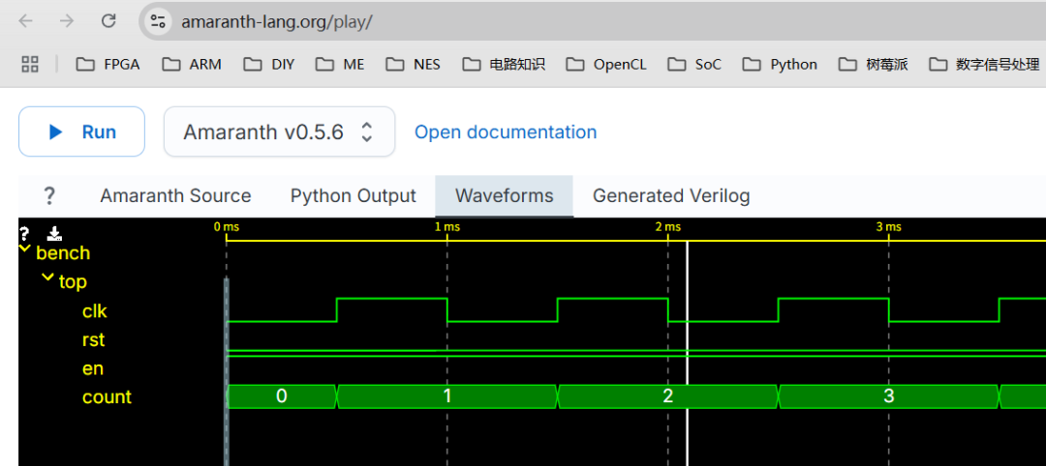
Task: Select the rst signal name
Action: (93, 340)
